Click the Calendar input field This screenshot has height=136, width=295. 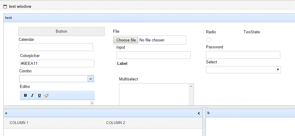pos(56,47)
